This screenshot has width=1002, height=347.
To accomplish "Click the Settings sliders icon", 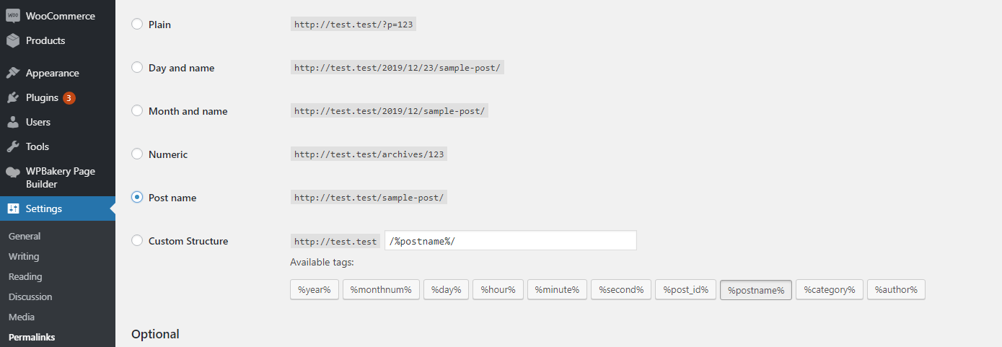I will coord(13,208).
